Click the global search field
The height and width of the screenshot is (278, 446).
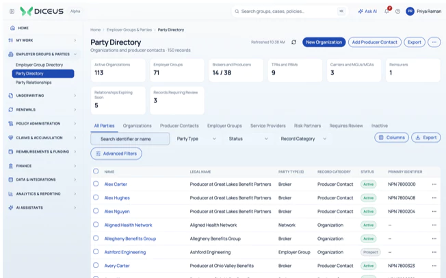click(x=289, y=12)
